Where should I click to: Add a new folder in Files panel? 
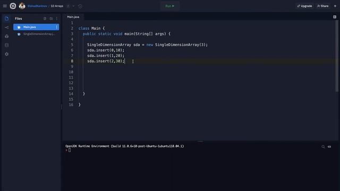pos(51,19)
